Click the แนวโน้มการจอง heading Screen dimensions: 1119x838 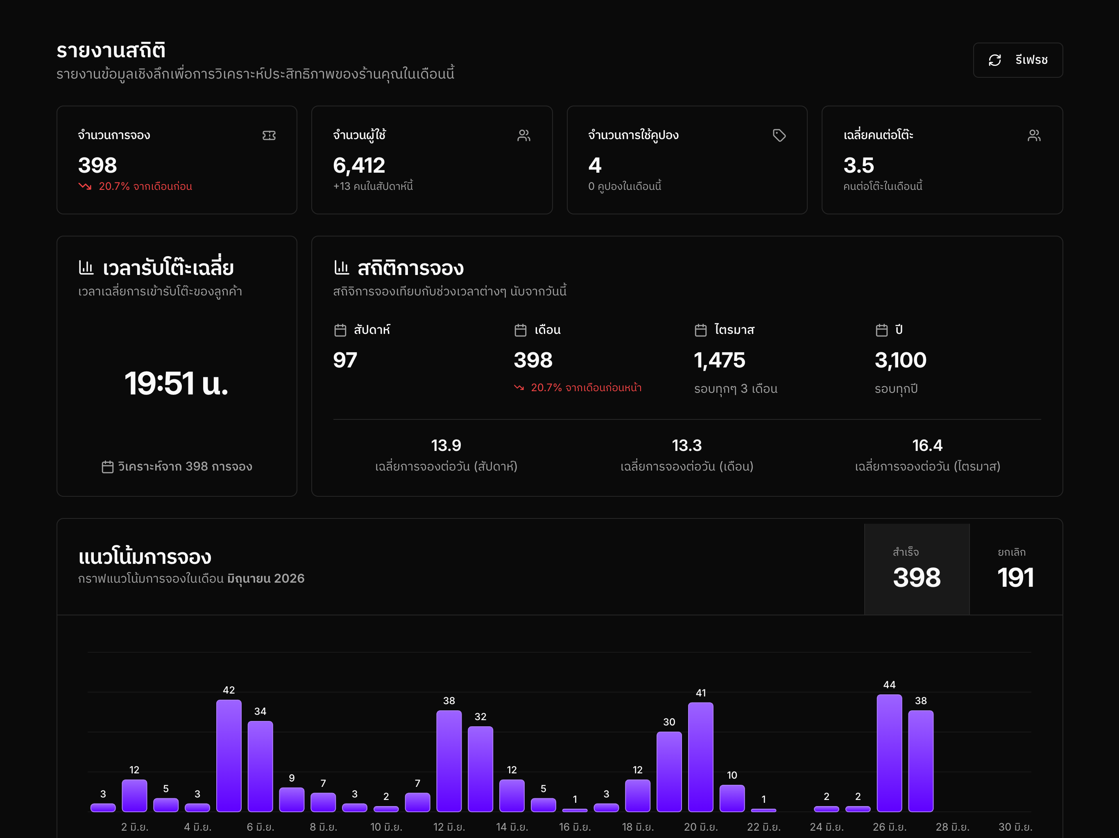point(145,556)
